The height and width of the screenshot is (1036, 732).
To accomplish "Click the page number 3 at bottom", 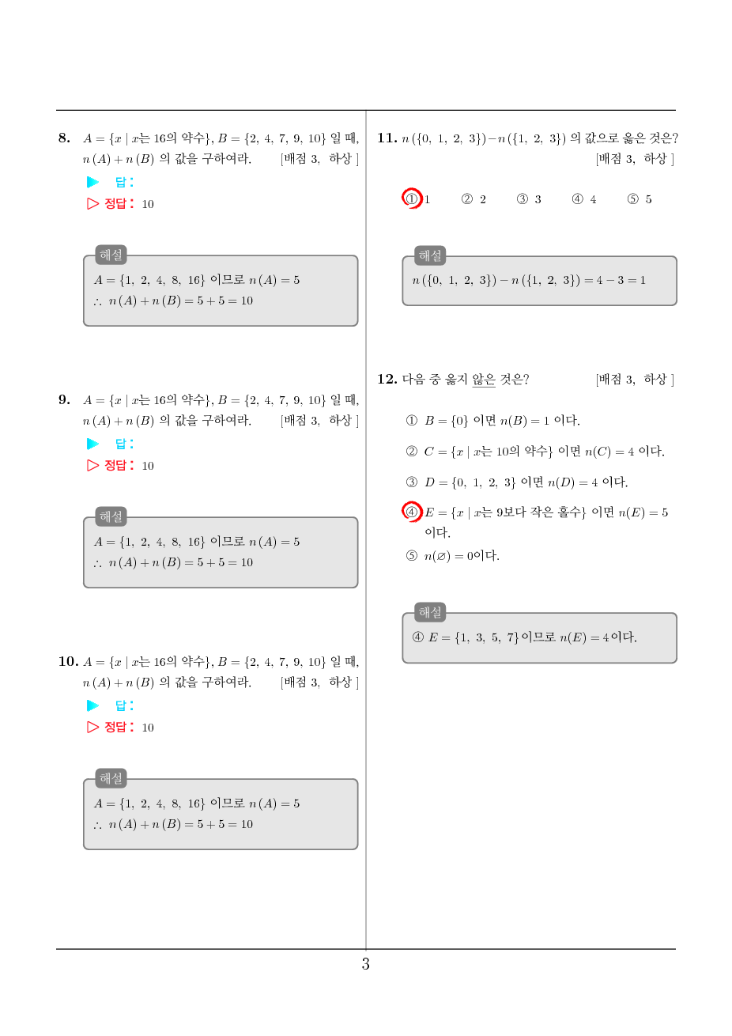I will (x=365, y=964).
